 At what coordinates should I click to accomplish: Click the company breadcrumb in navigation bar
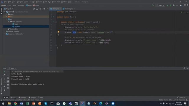[x=21, y=5]
